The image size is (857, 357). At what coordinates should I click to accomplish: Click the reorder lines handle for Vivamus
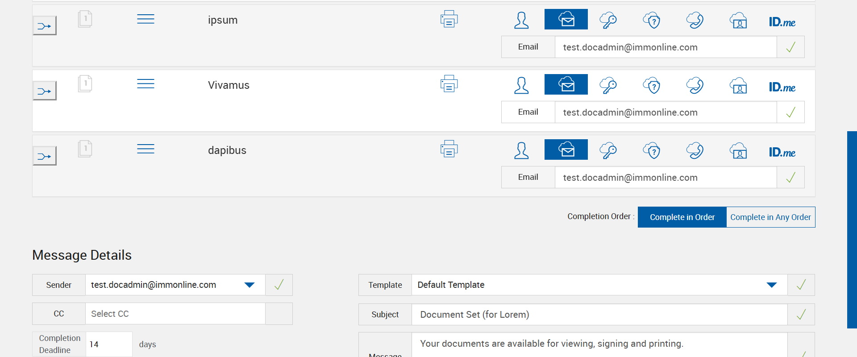click(146, 84)
